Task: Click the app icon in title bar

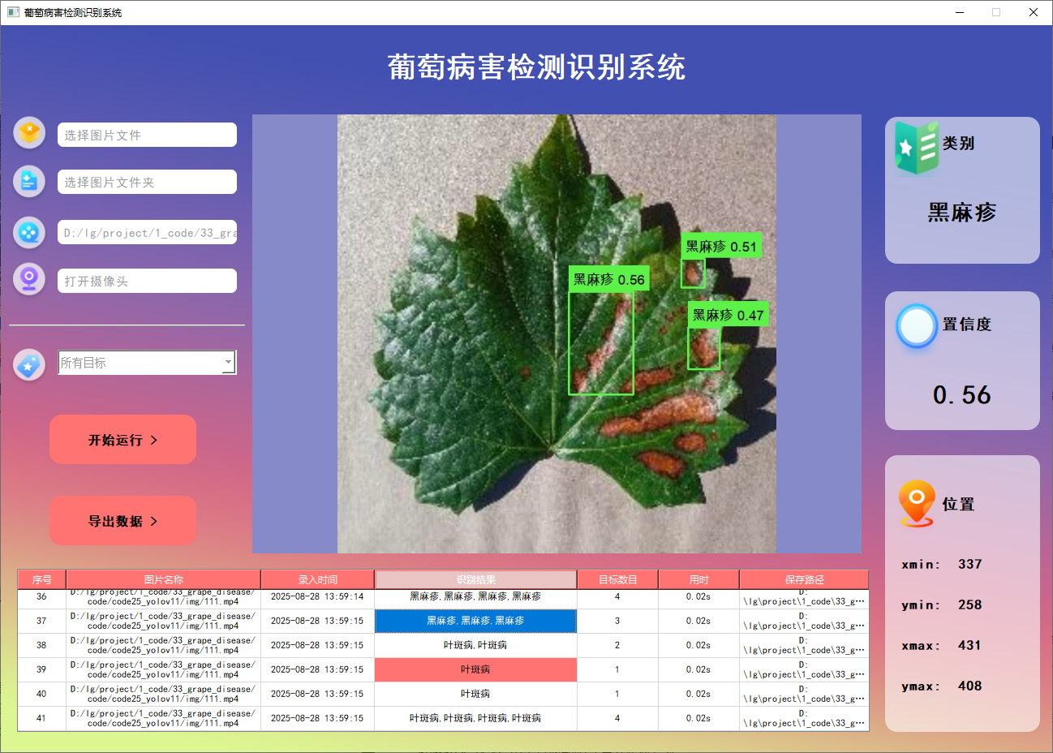Action: tap(13, 12)
